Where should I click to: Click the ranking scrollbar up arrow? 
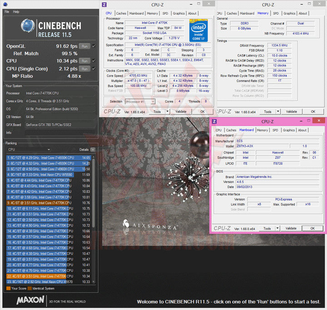pos(94,157)
